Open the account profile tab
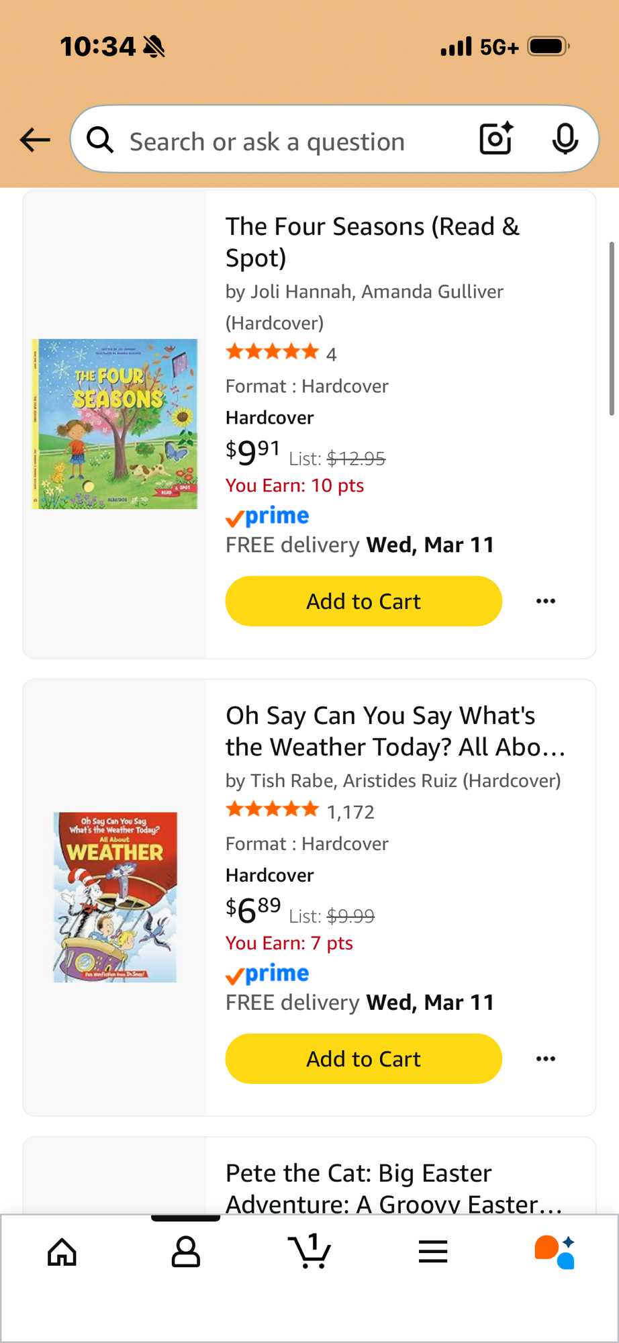Viewport: 619px width, 1343px height. point(186,1252)
